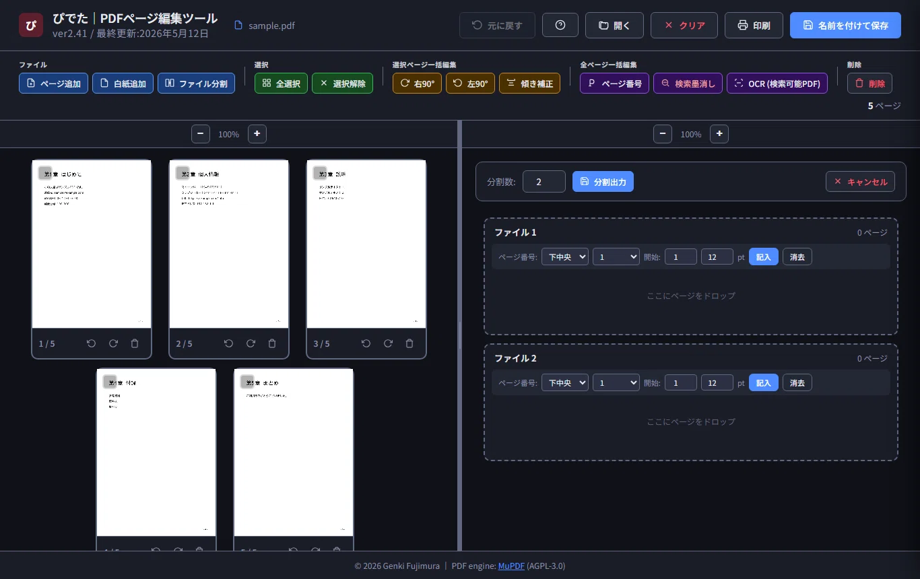Viewport: 920px width, 579px height.
Task: Click the ぴでた app logo icon
Action: click(30, 25)
